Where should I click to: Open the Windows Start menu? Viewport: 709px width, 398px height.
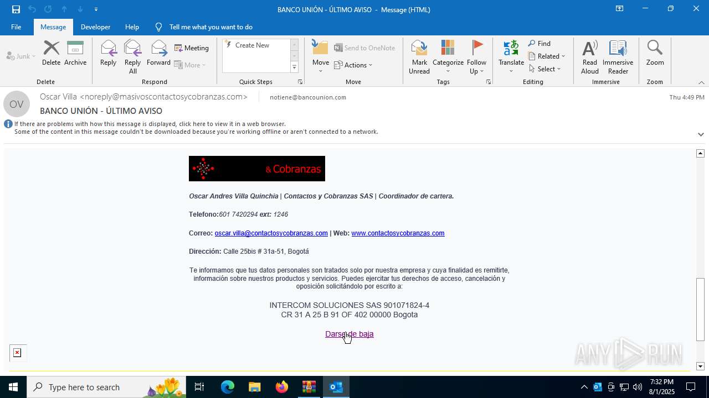pos(13,387)
